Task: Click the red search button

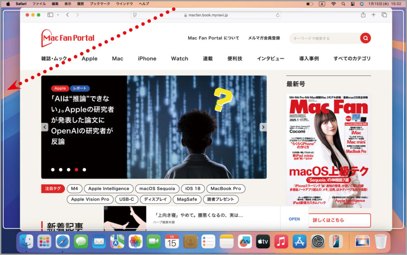Action: [x=365, y=38]
